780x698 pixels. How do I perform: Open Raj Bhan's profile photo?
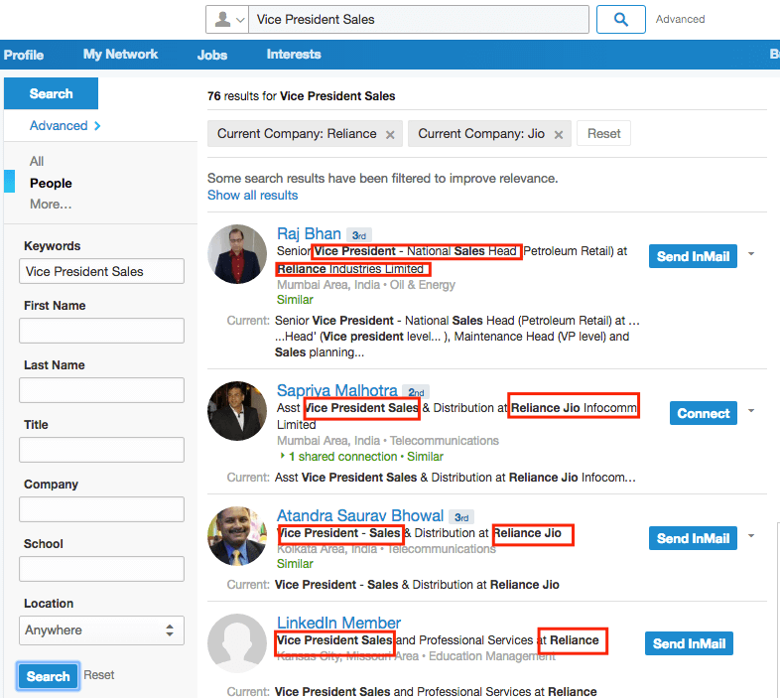click(x=237, y=254)
